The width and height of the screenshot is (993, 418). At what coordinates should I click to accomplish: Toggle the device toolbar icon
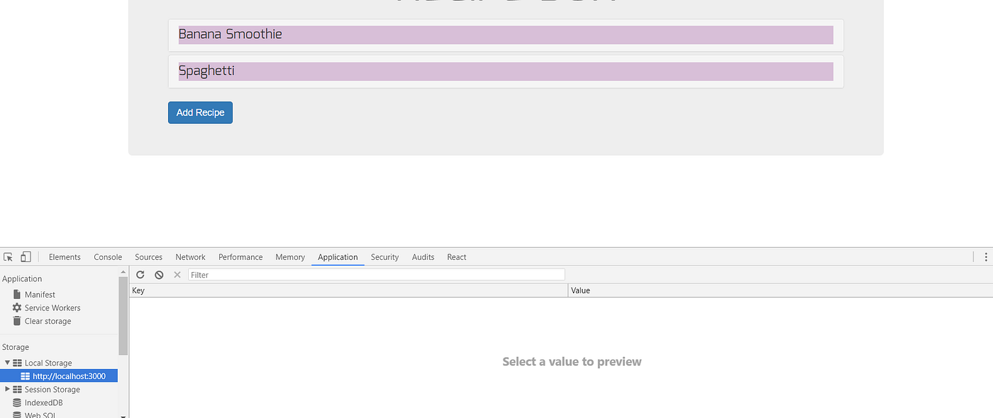[25, 256]
